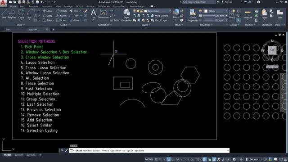Click MODEL space button in status bar

[149, 159]
